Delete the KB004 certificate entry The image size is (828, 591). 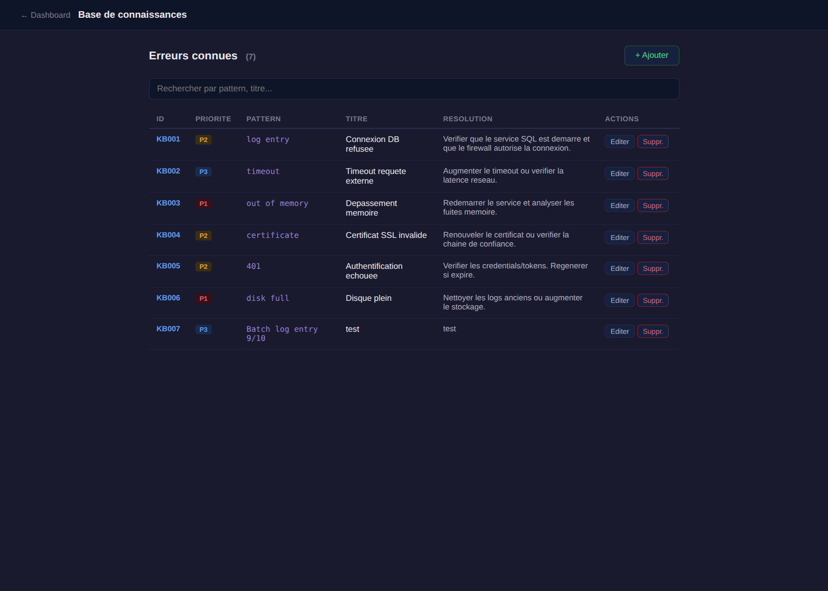pos(652,237)
